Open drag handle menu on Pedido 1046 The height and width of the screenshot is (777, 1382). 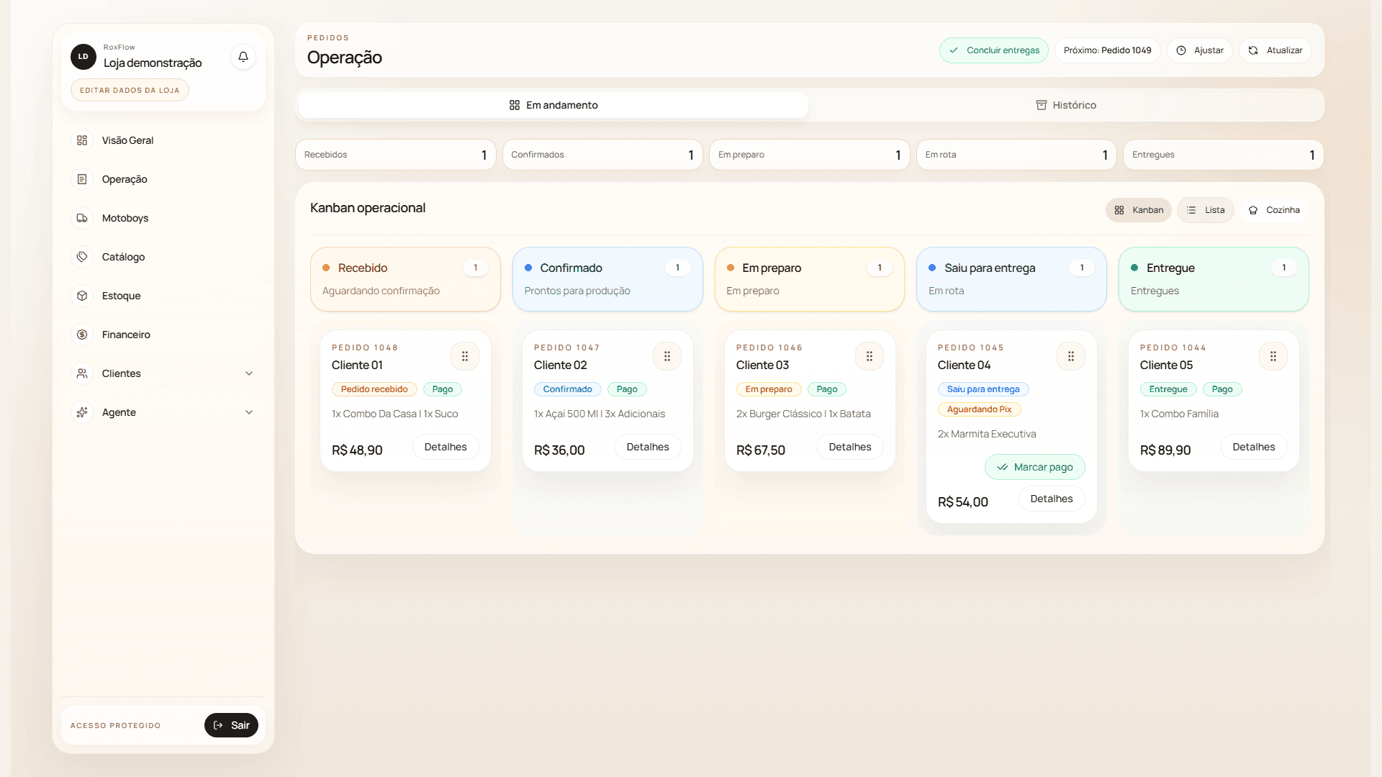(x=870, y=356)
